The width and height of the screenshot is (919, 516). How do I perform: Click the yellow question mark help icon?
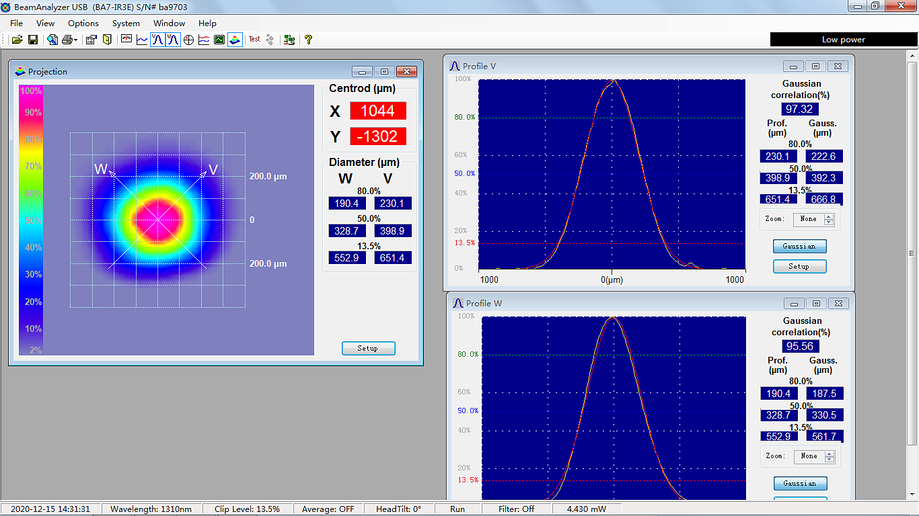(x=308, y=40)
